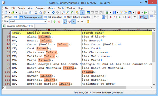The image size is (158, 96).
Task: Open the New file dropdown arrow
Action: pos(9,13)
